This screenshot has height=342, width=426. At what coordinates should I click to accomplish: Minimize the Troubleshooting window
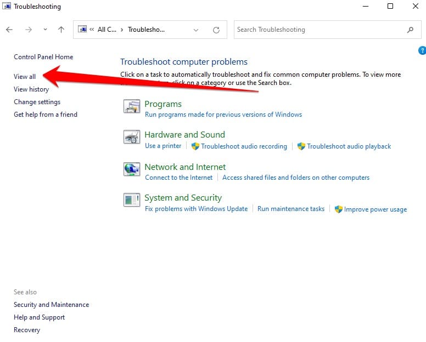pos(366,6)
